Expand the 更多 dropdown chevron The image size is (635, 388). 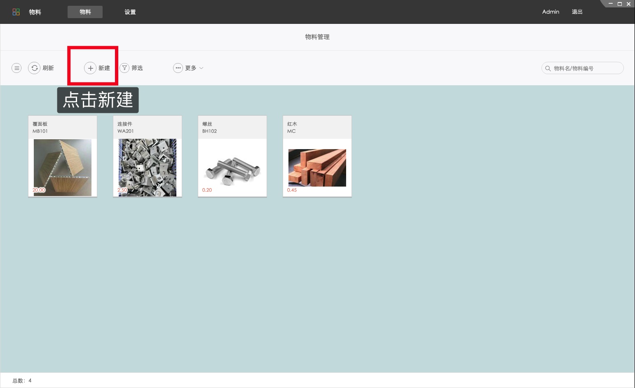202,68
